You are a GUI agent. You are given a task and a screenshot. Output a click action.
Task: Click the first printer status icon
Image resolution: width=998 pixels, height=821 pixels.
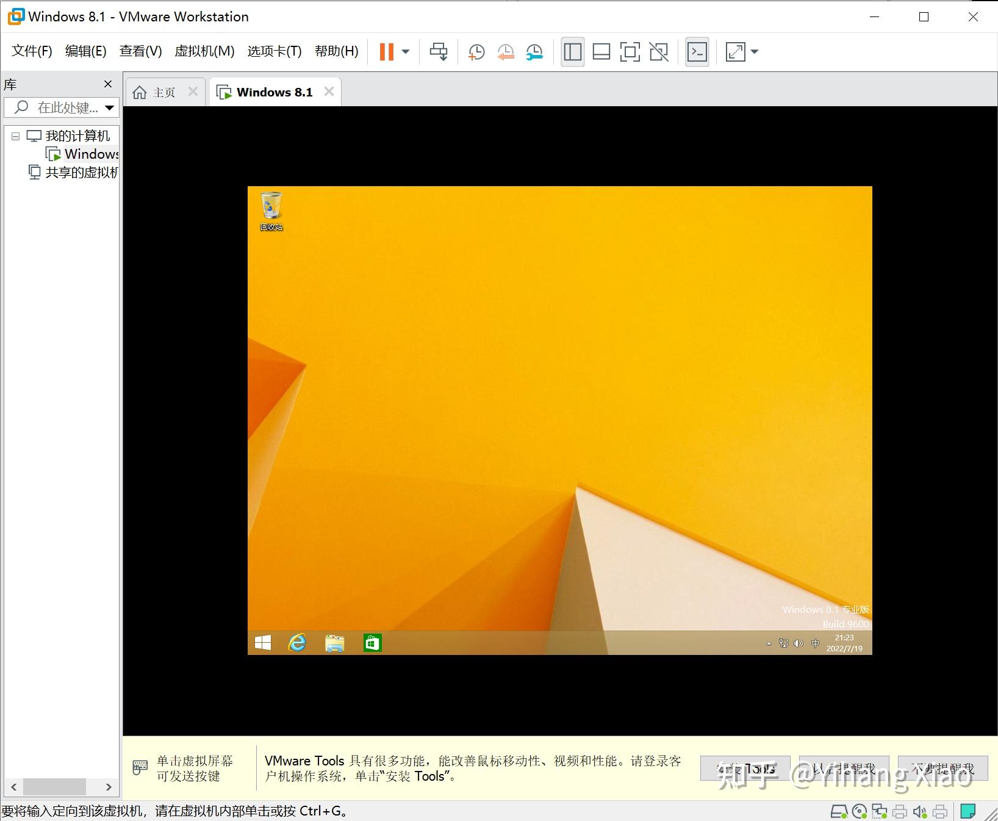900,811
